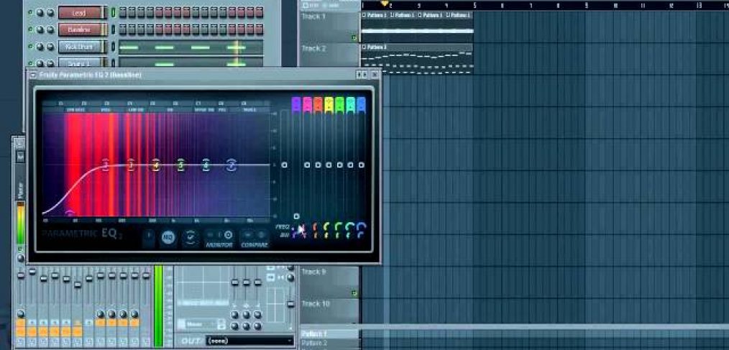Select EQ band 7 blue node
This screenshot has height=350, width=729.
tap(231, 165)
